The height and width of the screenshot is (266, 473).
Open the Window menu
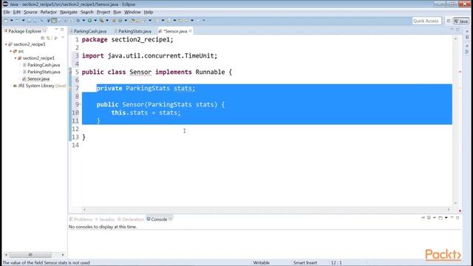(132, 12)
